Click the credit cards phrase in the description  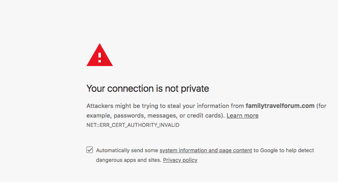coord(204,116)
